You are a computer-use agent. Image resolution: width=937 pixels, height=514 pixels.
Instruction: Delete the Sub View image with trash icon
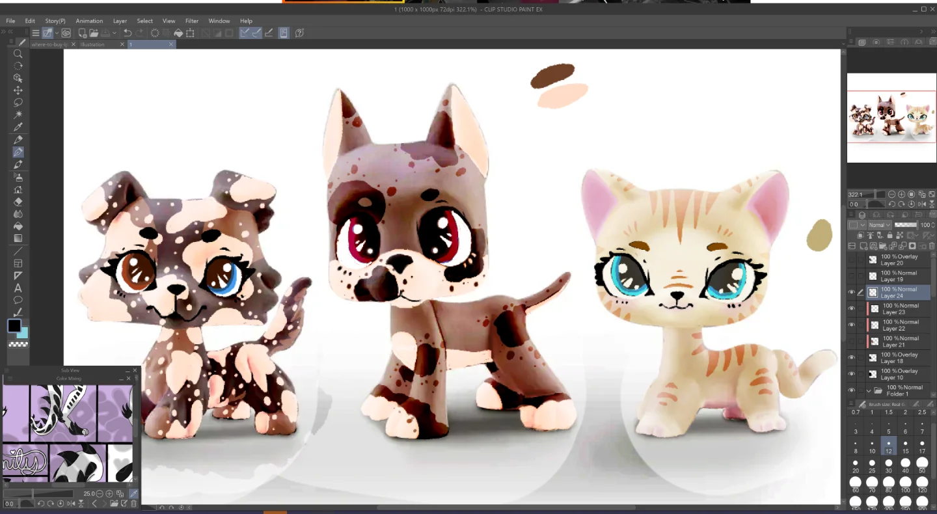[x=134, y=504]
